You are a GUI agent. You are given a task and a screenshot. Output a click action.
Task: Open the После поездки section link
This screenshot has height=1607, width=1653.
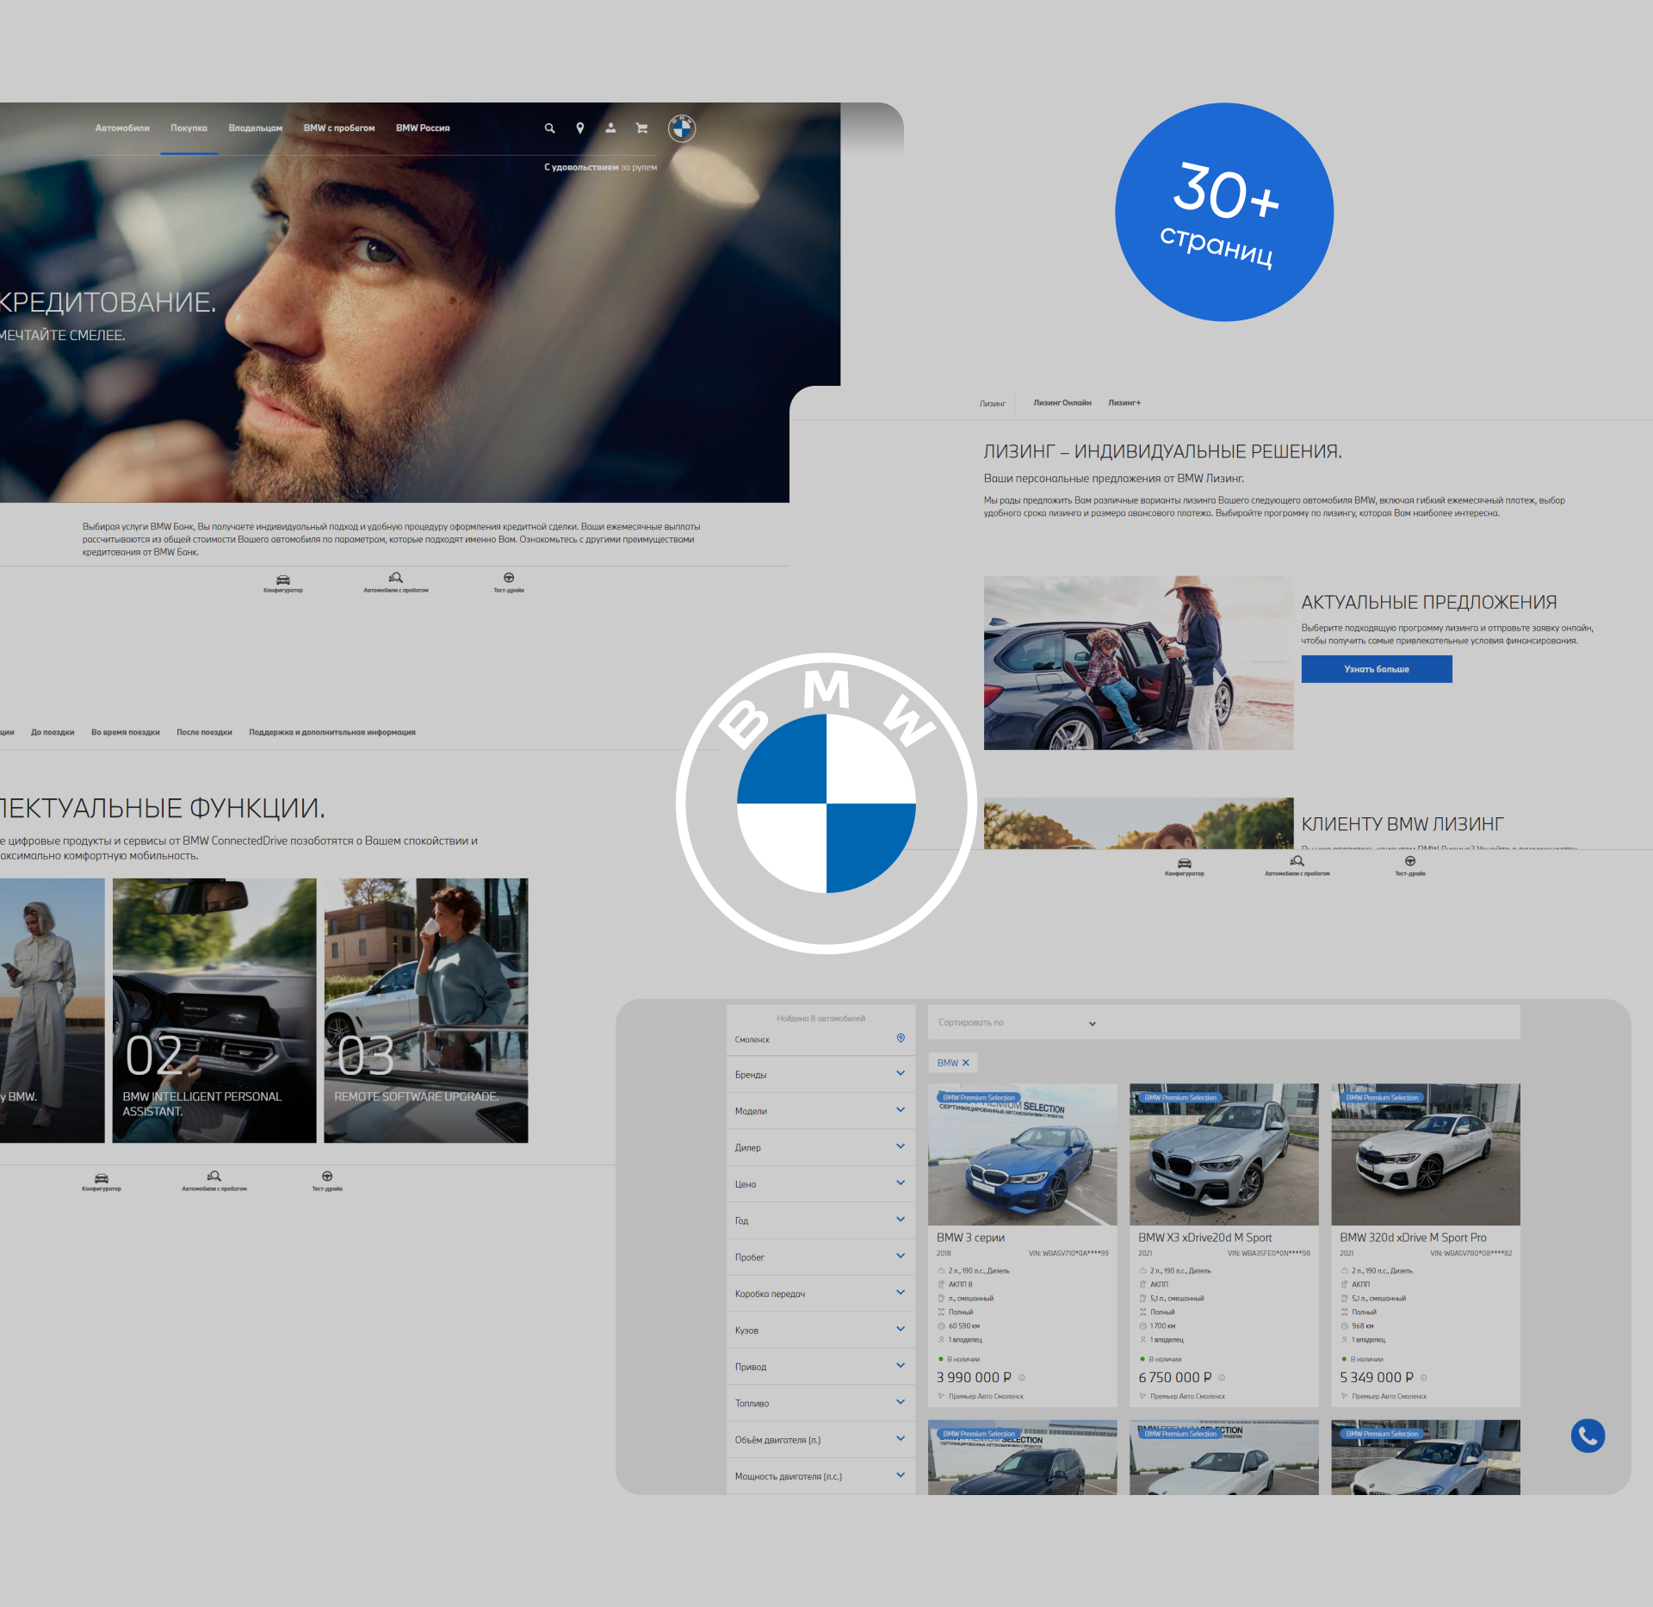click(204, 732)
